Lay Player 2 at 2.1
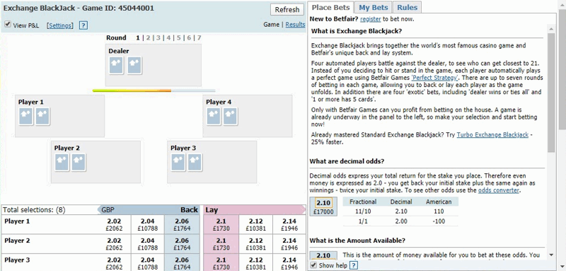Screen dimensions: 566x271 pos(221,244)
